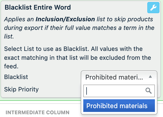163x117 pixels.
Task: Click the word 'list.' ending the italic description
Action: point(9,36)
